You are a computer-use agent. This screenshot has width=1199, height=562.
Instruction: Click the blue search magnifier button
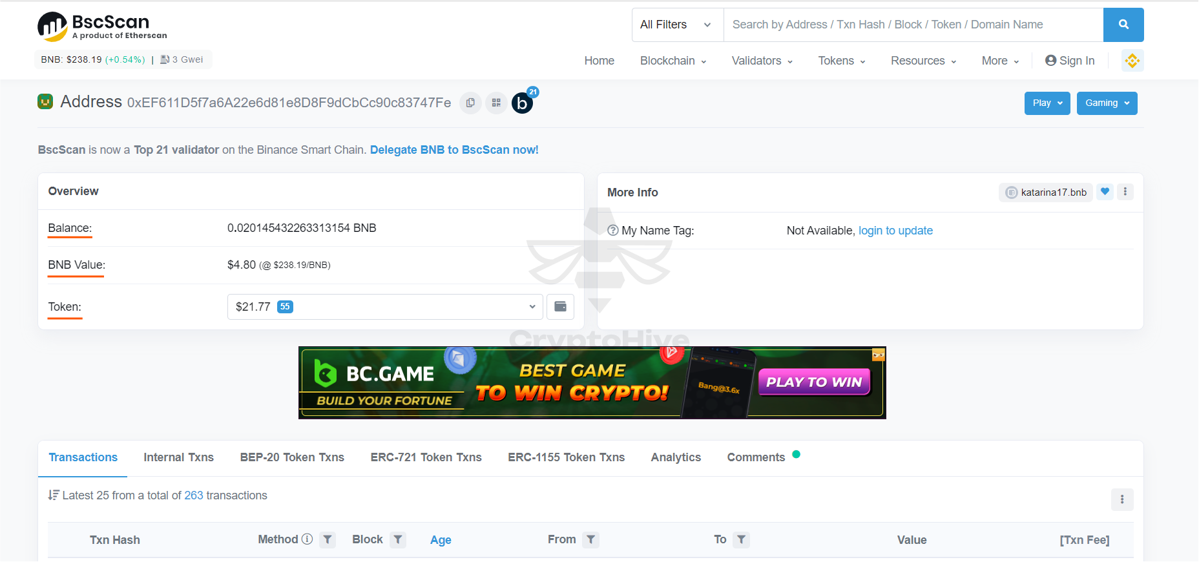pos(1123,25)
